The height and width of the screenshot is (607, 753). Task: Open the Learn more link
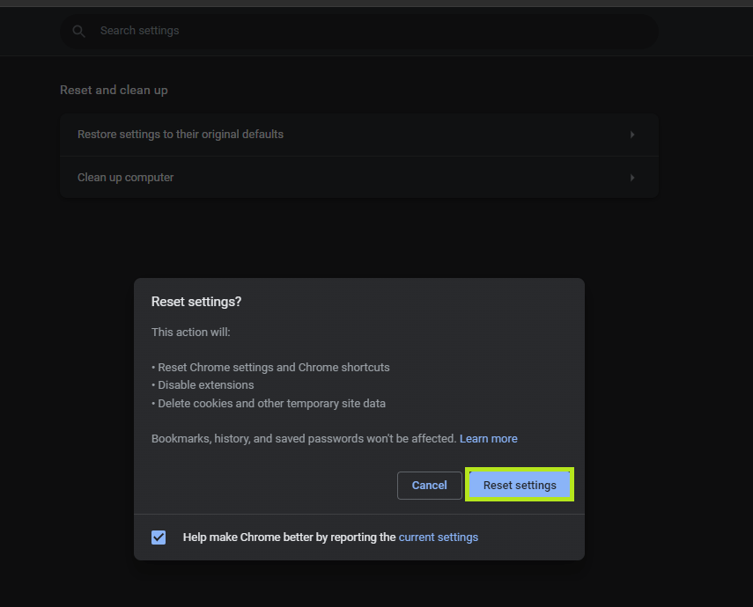[488, 438]
